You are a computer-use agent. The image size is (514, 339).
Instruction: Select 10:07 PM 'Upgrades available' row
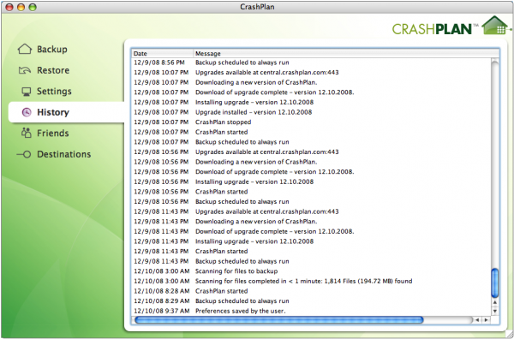pos(312,73)
